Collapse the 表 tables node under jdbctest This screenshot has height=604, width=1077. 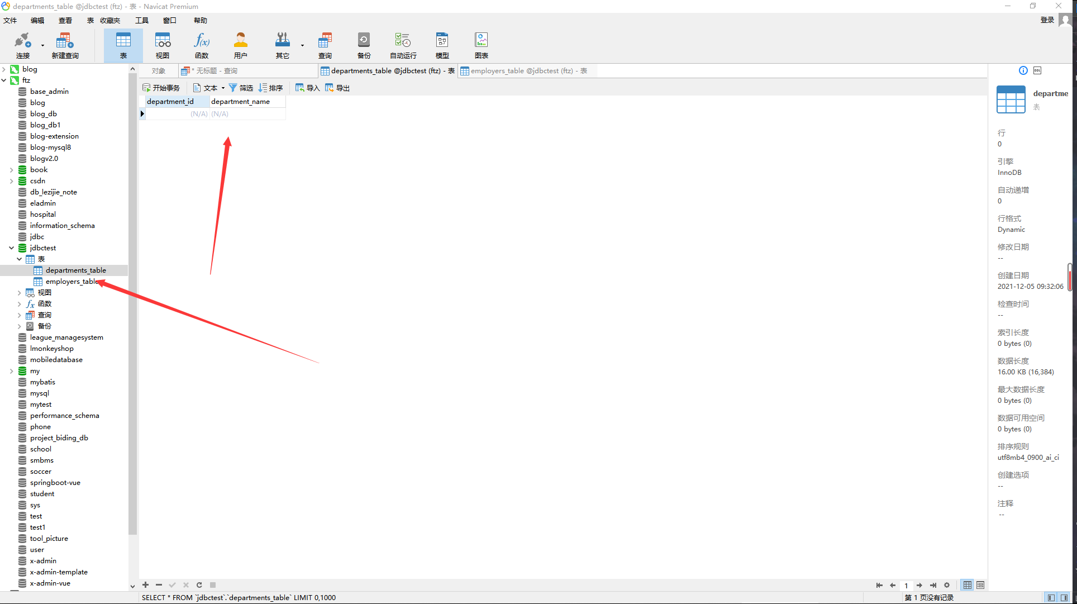(19, 259)
